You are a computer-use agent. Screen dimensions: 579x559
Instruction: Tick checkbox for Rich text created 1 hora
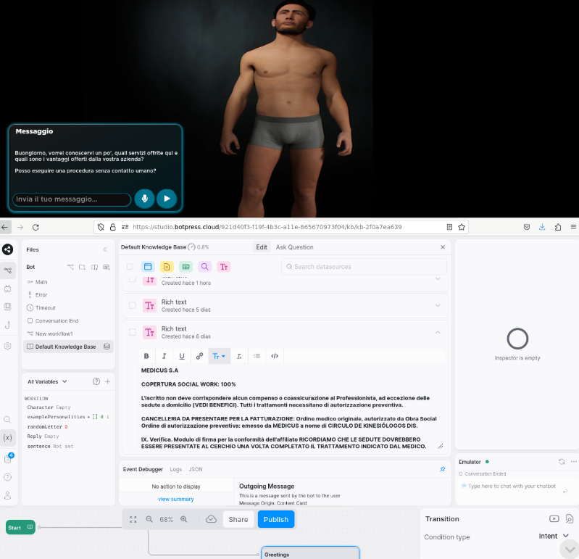[x=132, y=279]
